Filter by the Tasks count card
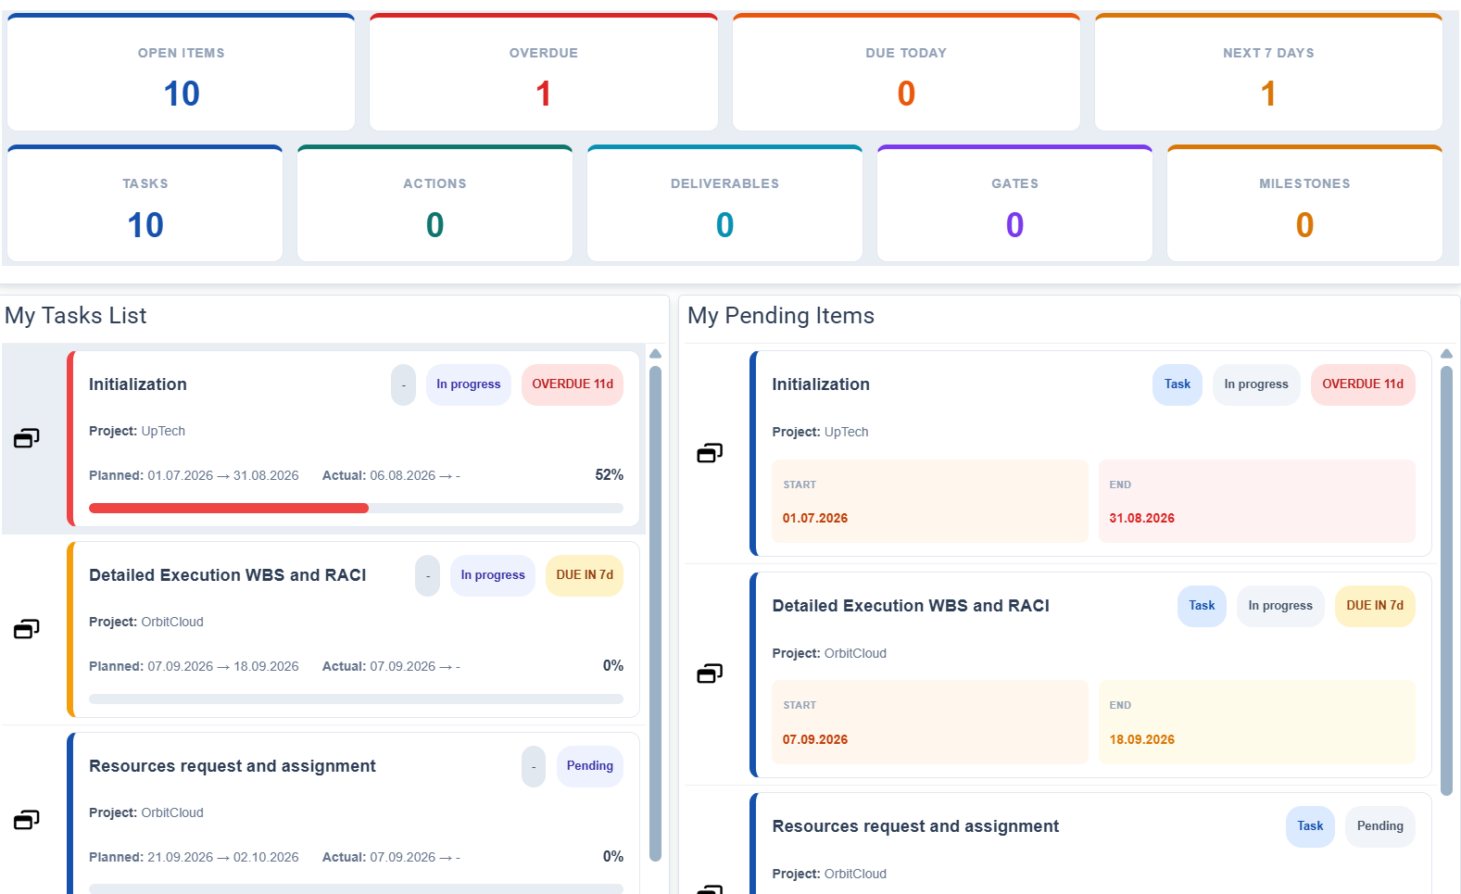This screenshot has height=894, width=1461. [145, 204]
